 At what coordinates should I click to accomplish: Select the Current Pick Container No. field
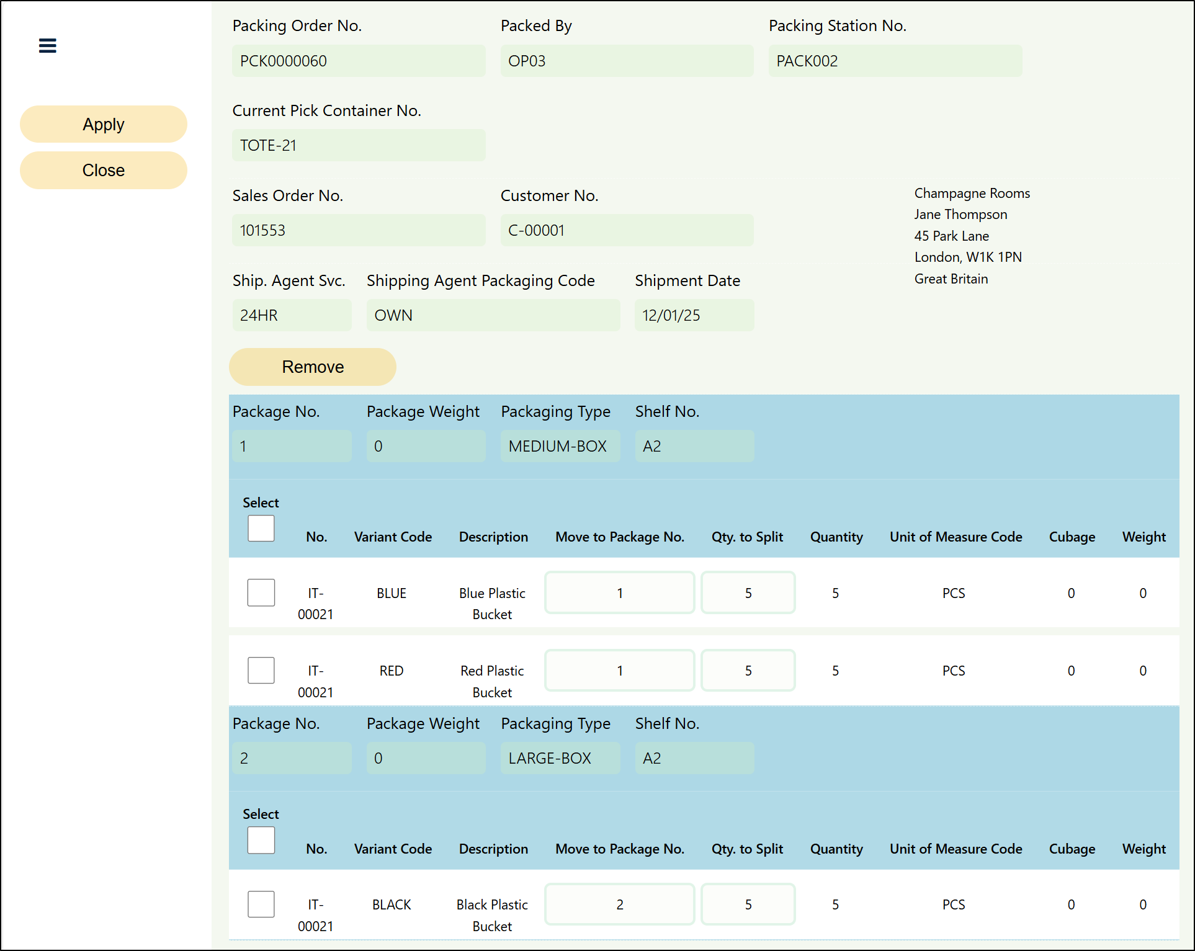coord(359,145)
